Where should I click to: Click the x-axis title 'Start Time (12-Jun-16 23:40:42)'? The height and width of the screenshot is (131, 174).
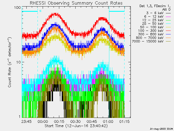pos(76,126)
